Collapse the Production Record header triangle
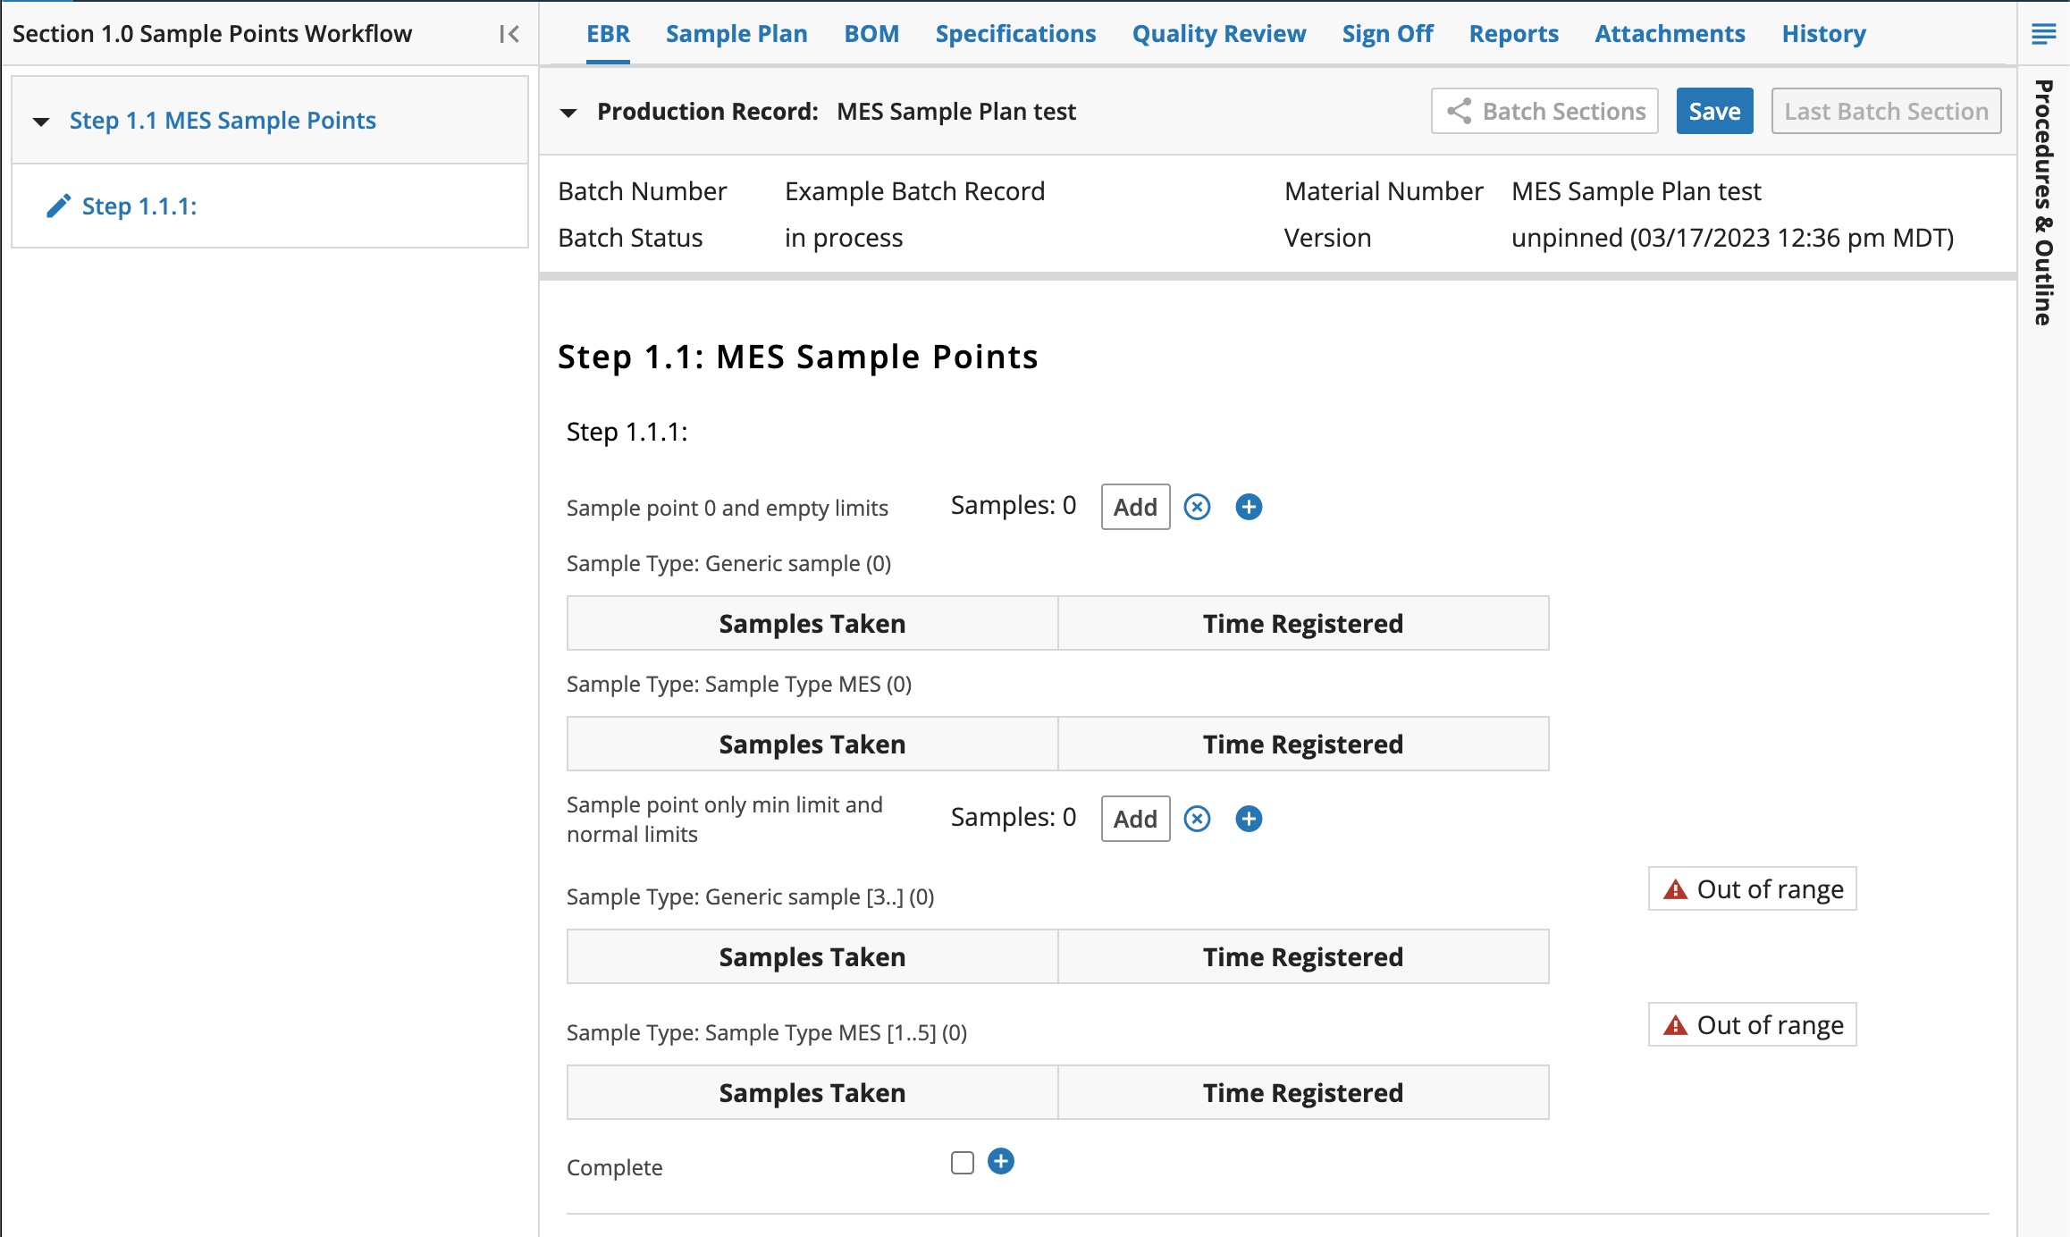Screen dimensions: 2070x1237 (568, 113)
